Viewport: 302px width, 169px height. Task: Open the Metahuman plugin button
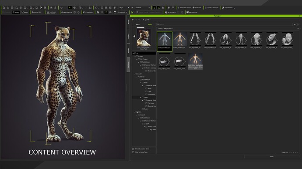[192, 12]
